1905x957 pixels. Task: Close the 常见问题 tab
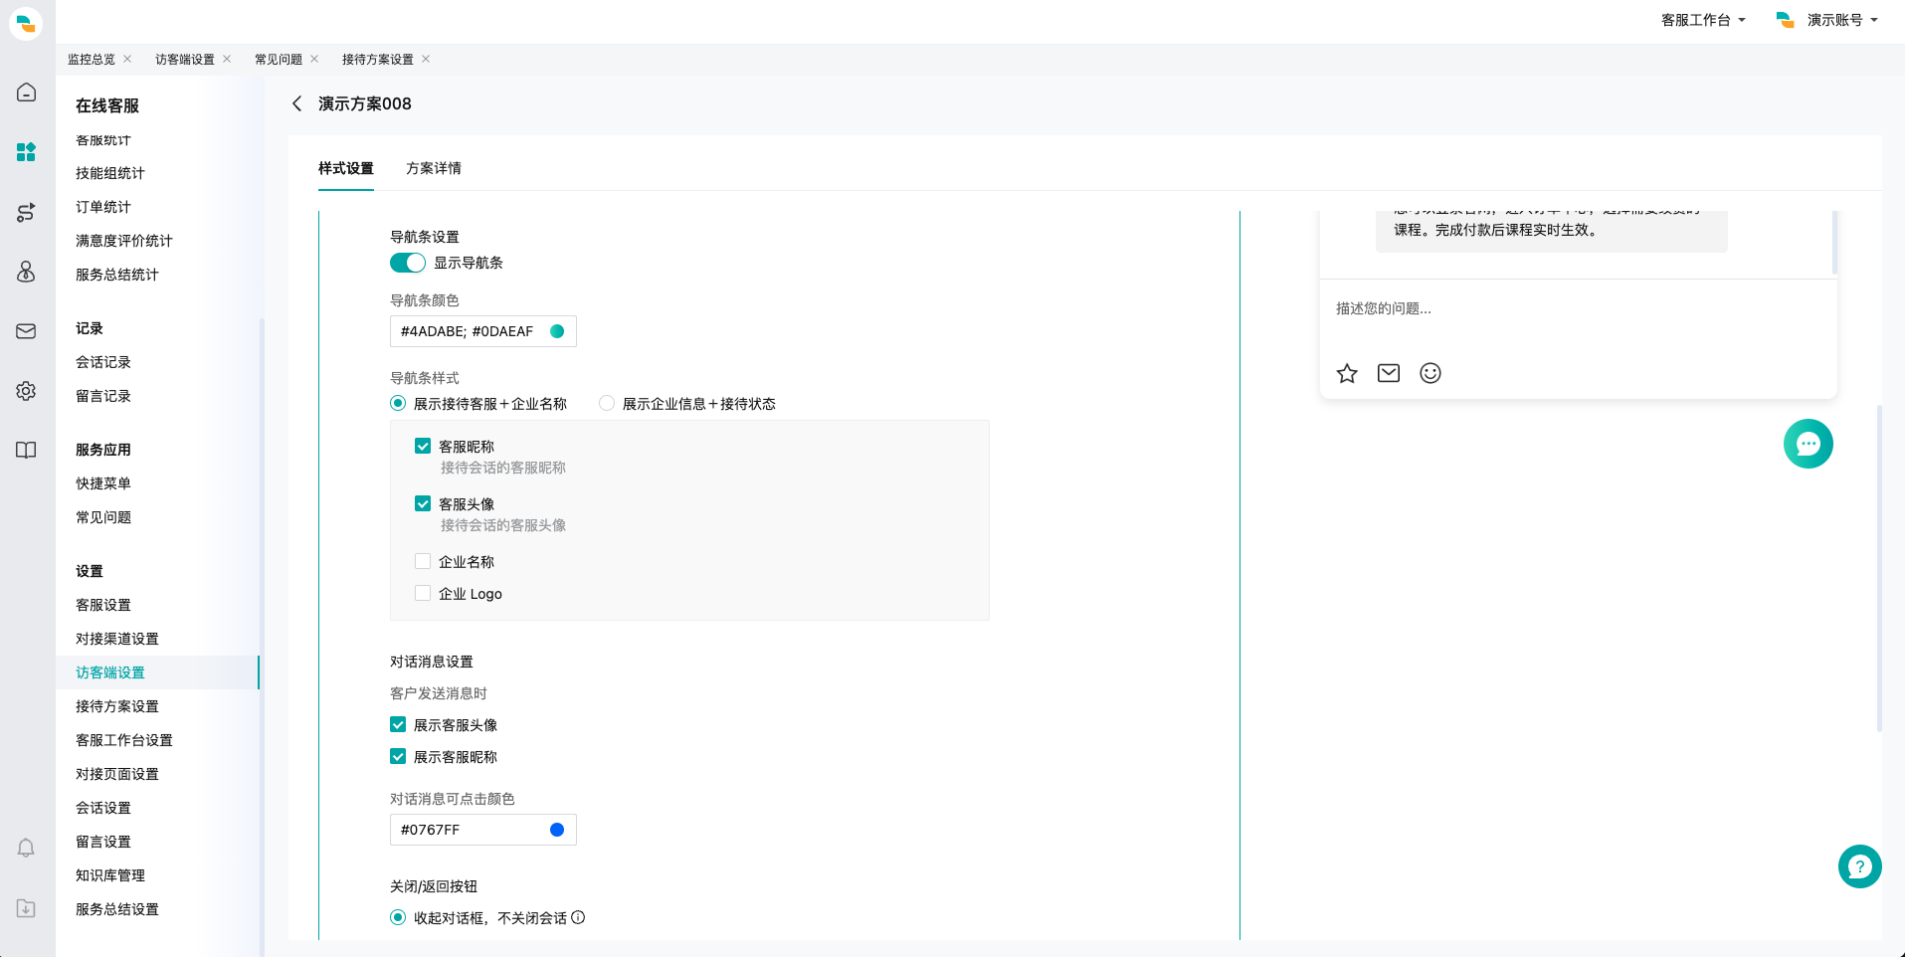click(314, 59)
